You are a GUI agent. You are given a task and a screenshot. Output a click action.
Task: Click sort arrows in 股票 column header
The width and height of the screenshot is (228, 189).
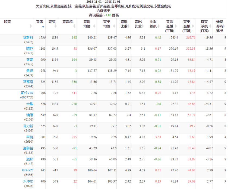31,26
